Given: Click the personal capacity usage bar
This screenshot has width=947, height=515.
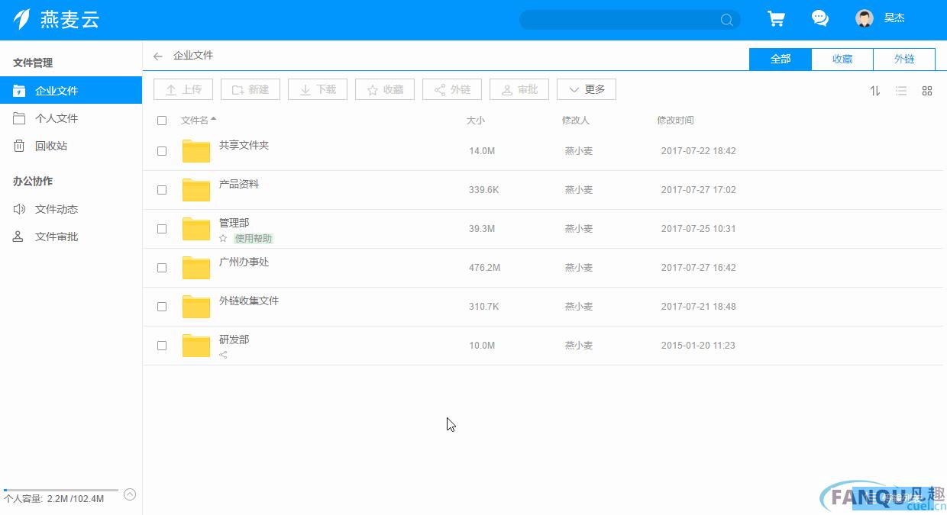Looking at the screenshot, I should tap(61, 490).
